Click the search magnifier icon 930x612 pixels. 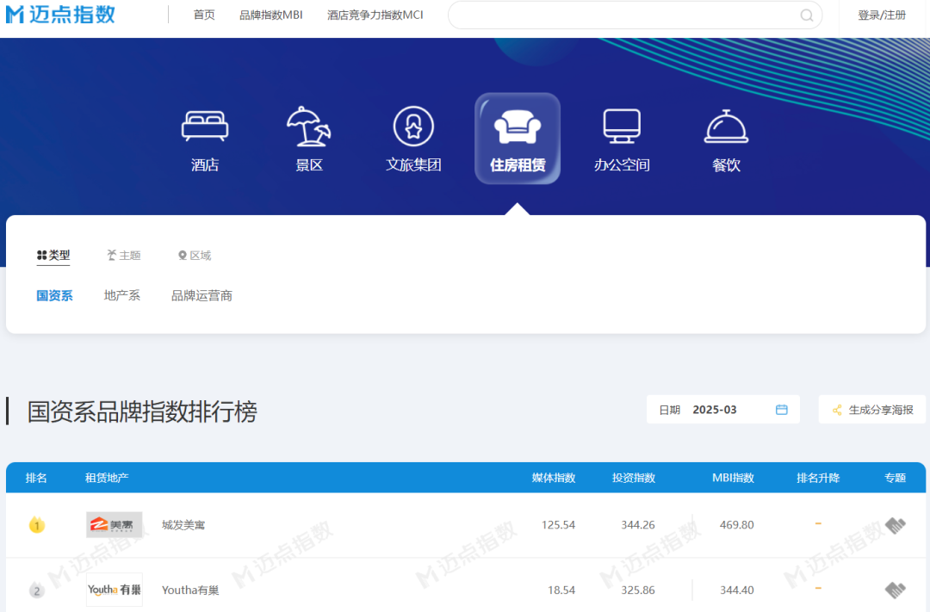click(807, 15)
